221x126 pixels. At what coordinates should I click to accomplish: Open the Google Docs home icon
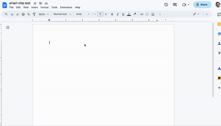click(5, 5)
